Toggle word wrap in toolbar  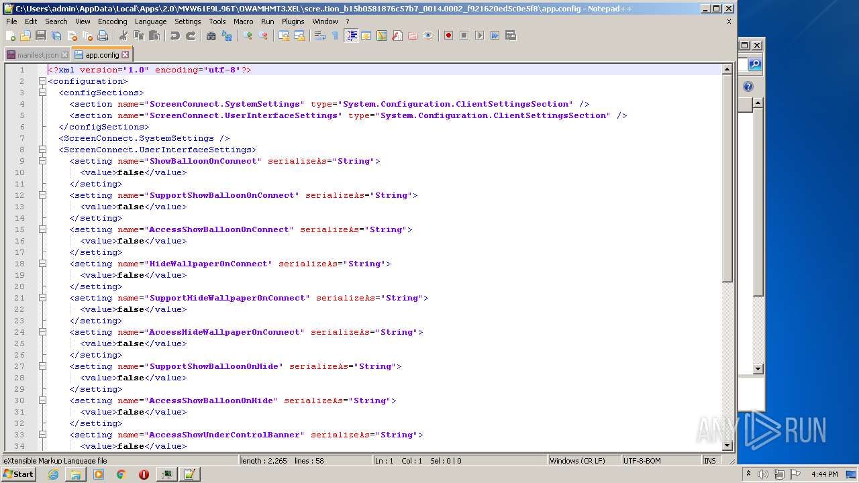[320, 36]
